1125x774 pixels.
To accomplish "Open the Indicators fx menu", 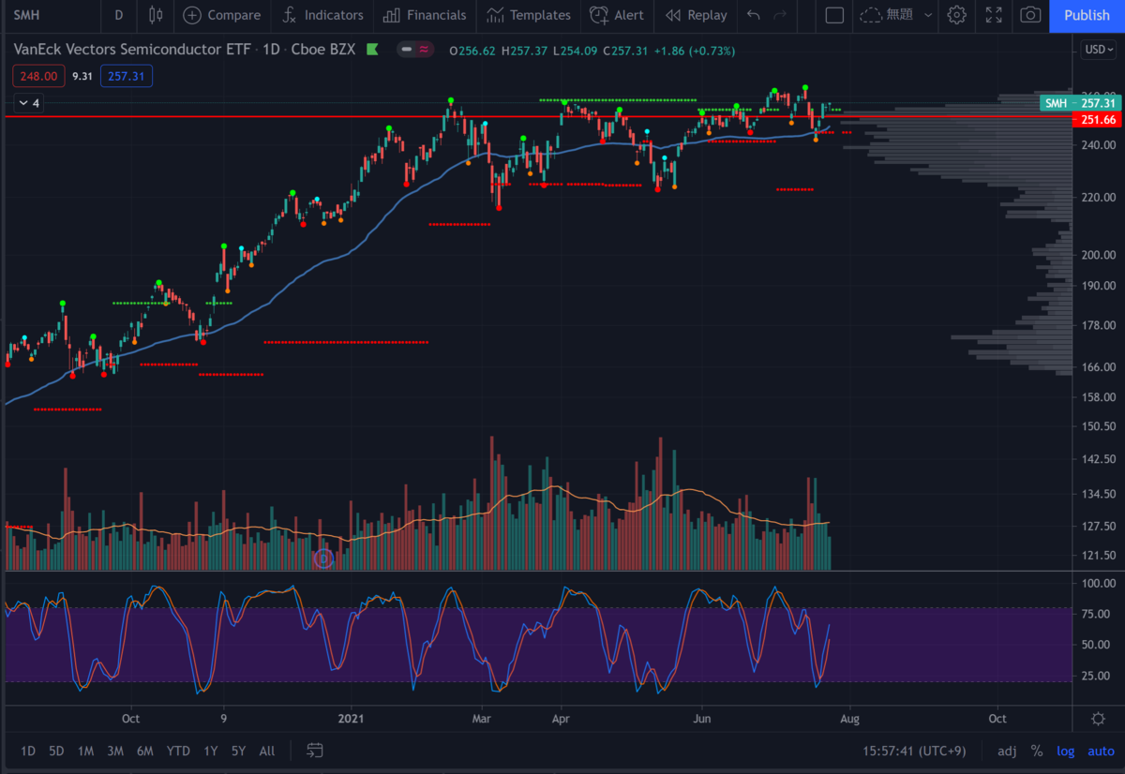I will coord(323,15).
